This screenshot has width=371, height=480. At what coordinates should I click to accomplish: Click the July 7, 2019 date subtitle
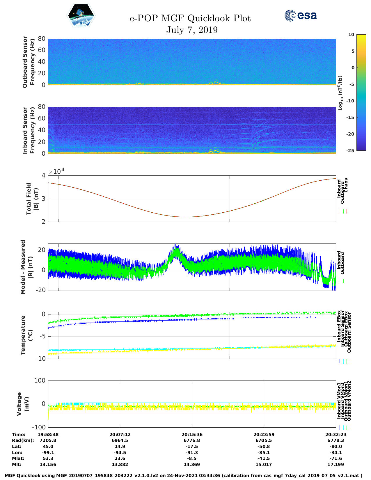click(x=192, y=30)
